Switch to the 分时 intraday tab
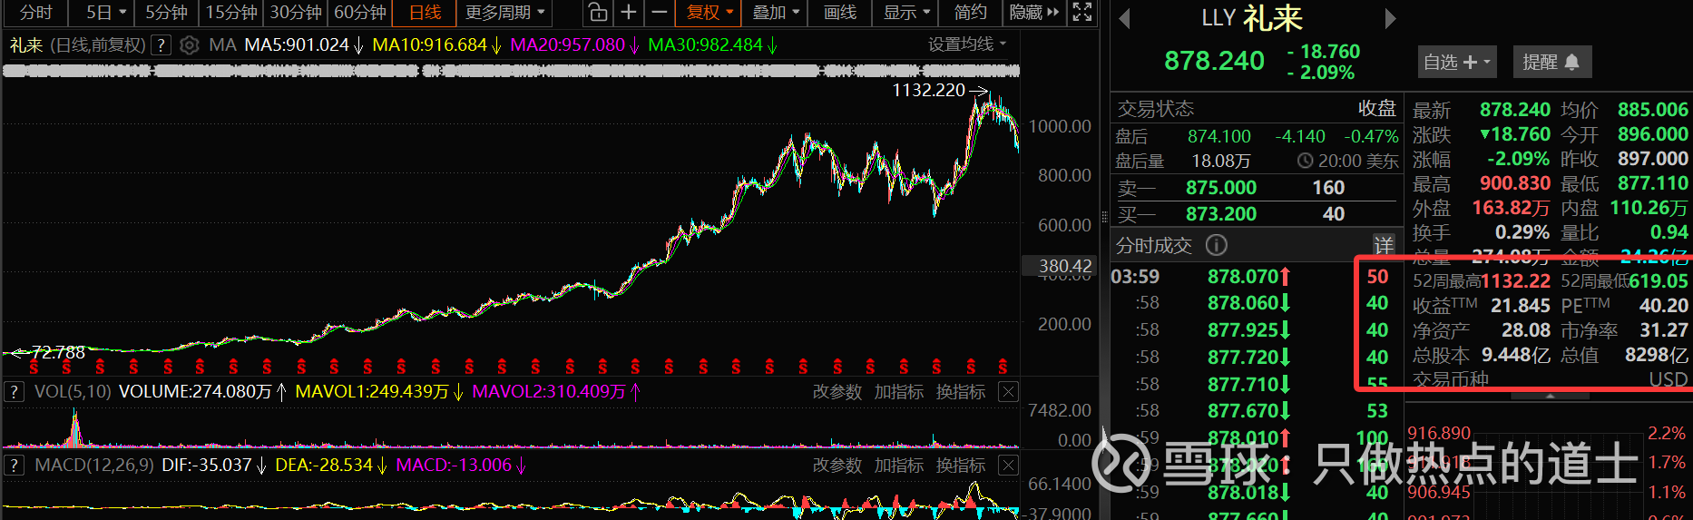This screenshot has width=1693, height=520. tap(36, 13)
